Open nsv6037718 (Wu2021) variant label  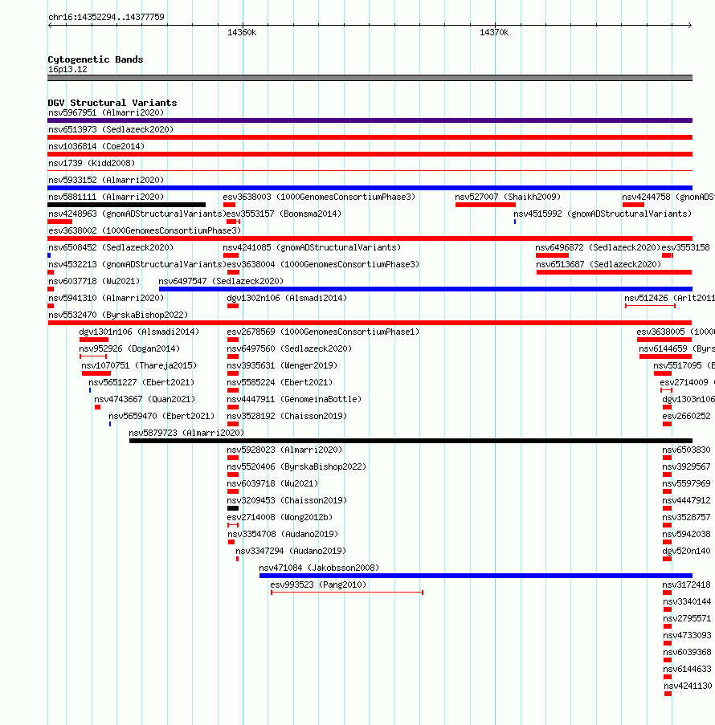[x=94, y=282]
